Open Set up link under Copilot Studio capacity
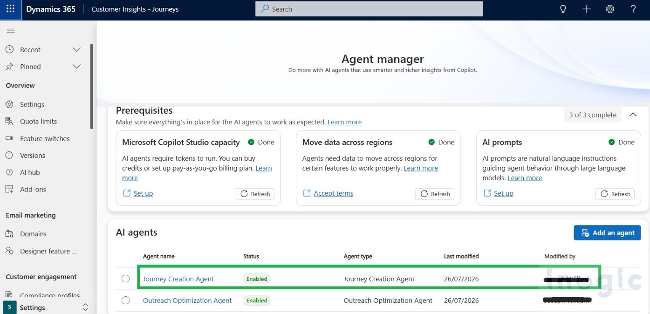The image size is (650, 314). tap(143, 193)
